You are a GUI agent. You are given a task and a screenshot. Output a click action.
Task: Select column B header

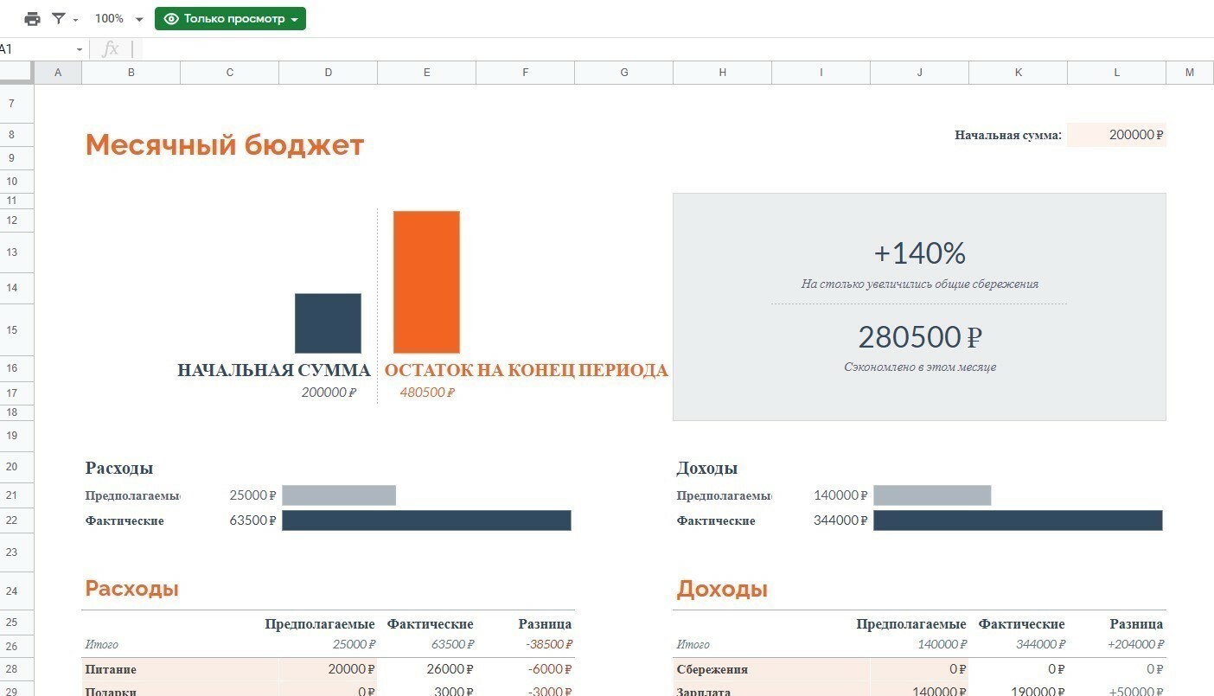tap(131, 73)
